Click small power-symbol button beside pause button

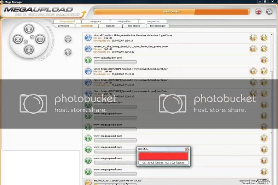pos(32,37)
